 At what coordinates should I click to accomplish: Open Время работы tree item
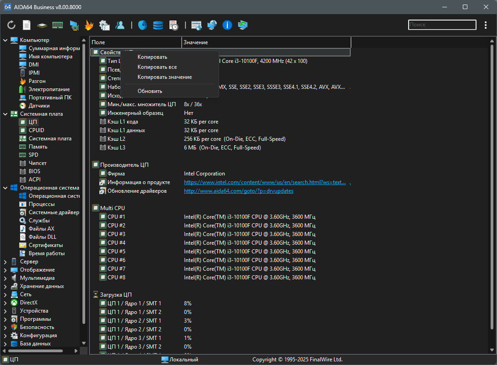pos(46,253)
